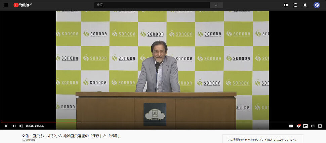The width and height of the screenshot is (326, 143).
Task: Open the hamburger guide menu
Action: 6,5
